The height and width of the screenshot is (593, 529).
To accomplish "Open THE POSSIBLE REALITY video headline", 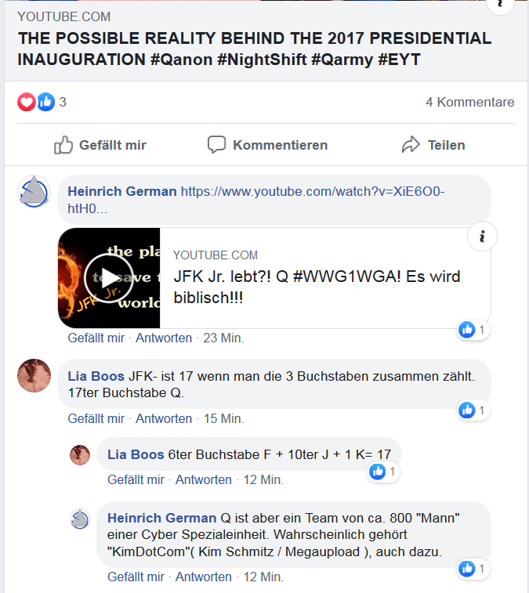I will pos(254,49).
